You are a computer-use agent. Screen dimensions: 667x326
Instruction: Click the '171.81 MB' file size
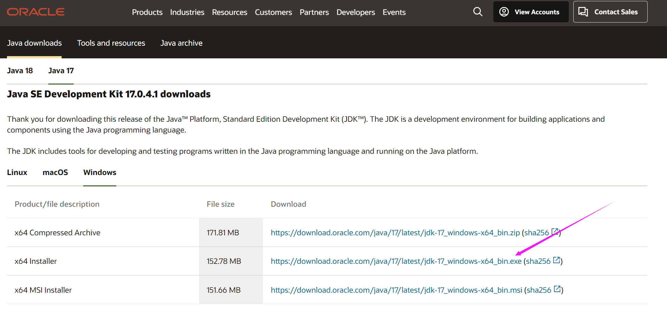tap(223, 232)
